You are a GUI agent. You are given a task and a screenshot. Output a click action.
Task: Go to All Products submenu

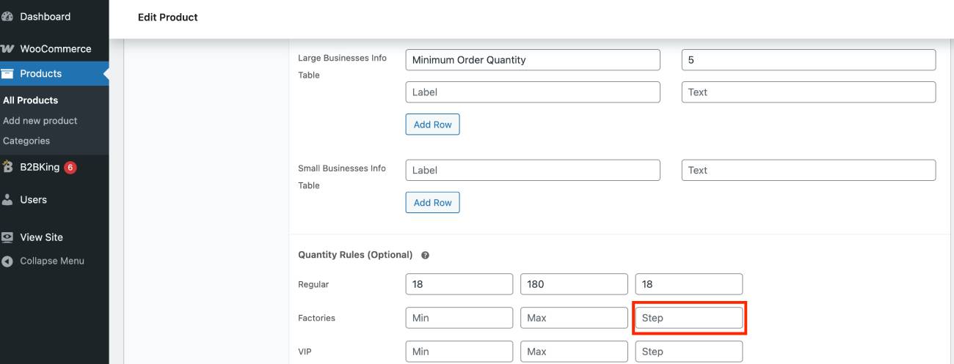(x=30, y=100)
